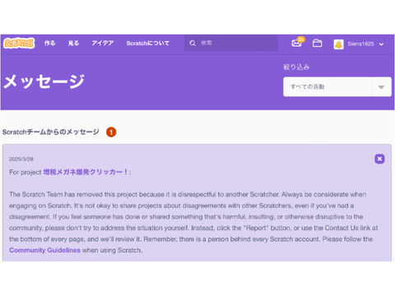Viewport: 395px width, 296px height.
Task: Expand the account dropdown chevron
Action: coord(381,44)
